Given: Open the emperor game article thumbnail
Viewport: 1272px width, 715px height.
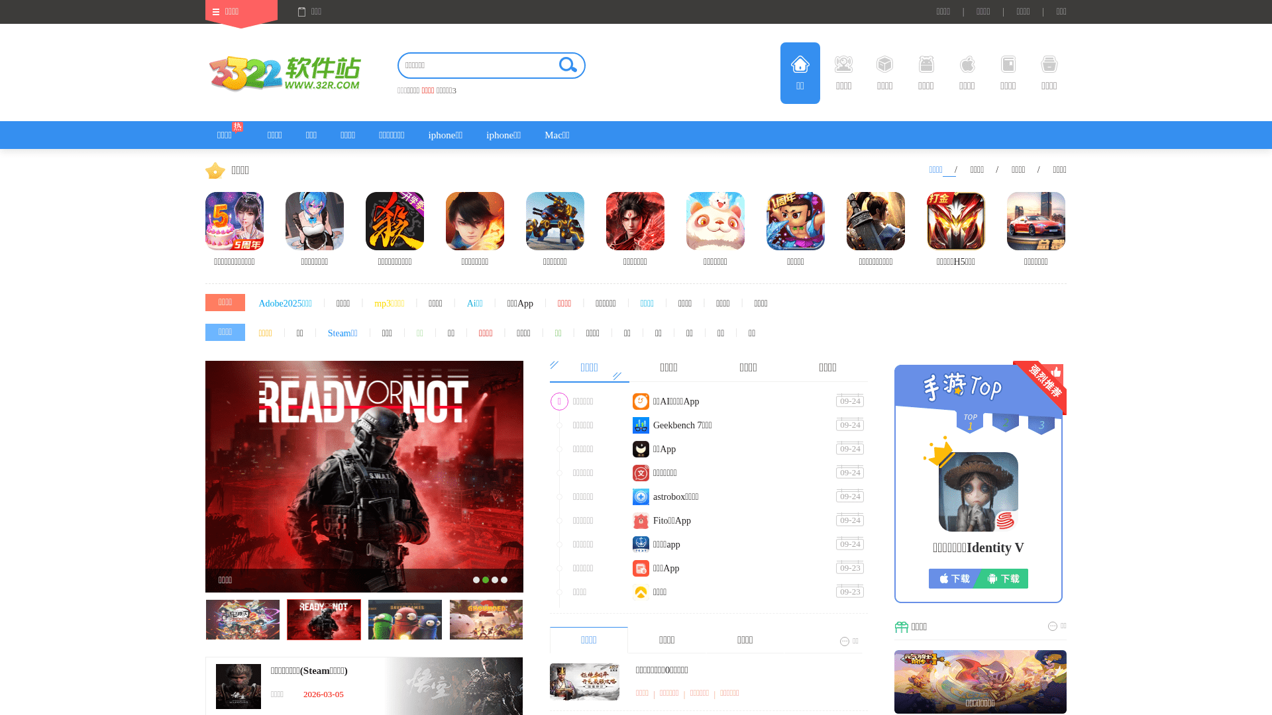Looking at the screenshot, I should tap(584, 682).
